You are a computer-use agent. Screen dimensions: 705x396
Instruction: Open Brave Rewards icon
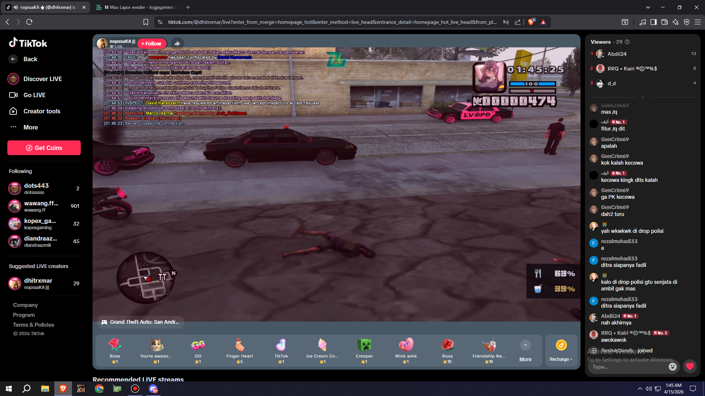click(543, 22)
